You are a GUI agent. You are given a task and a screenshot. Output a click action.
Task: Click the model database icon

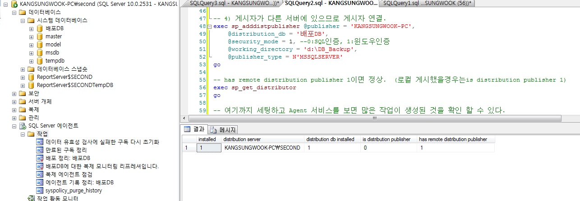[x=40, y=45]
